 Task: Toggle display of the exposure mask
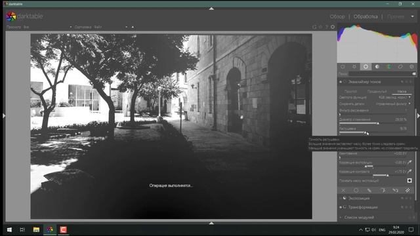coord(409,181)
